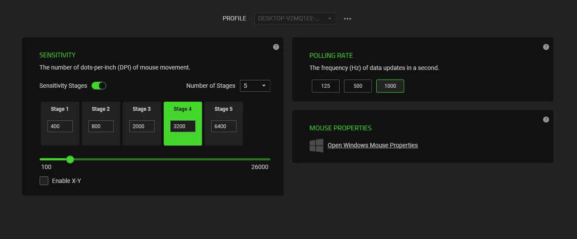
Task: Click the Stage 2 DPI field showing 800
Action: (x=101, y=126)
